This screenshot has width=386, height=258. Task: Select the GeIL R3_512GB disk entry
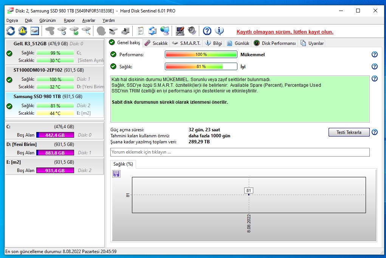click(55, 52)
